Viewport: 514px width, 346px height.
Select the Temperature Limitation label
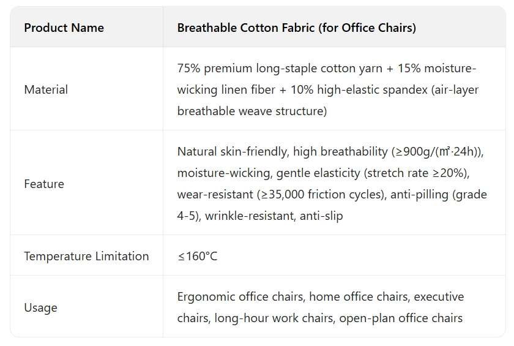[86, 256]
